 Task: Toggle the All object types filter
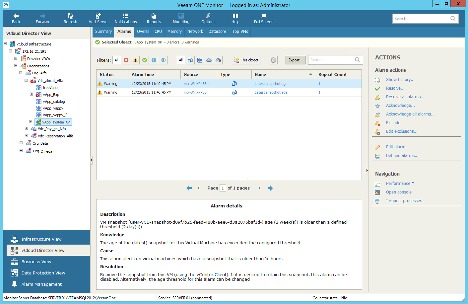[x=181, y=60]
